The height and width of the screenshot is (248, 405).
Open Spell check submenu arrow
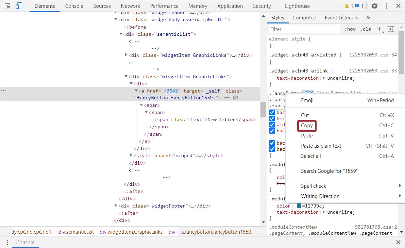pyautogui.click(x=400, y=186)
